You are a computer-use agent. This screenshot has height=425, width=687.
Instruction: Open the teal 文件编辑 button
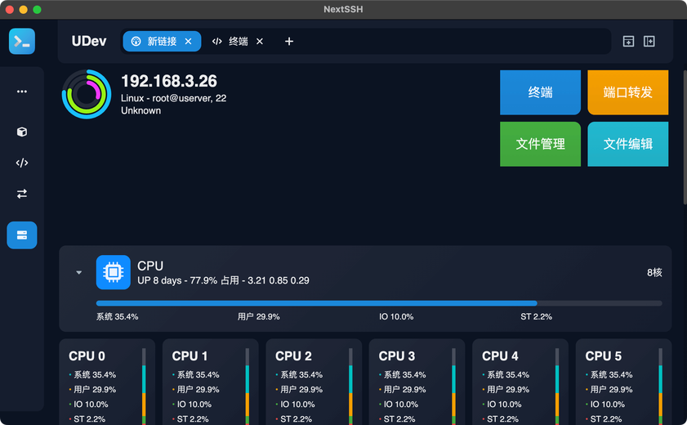628,144
